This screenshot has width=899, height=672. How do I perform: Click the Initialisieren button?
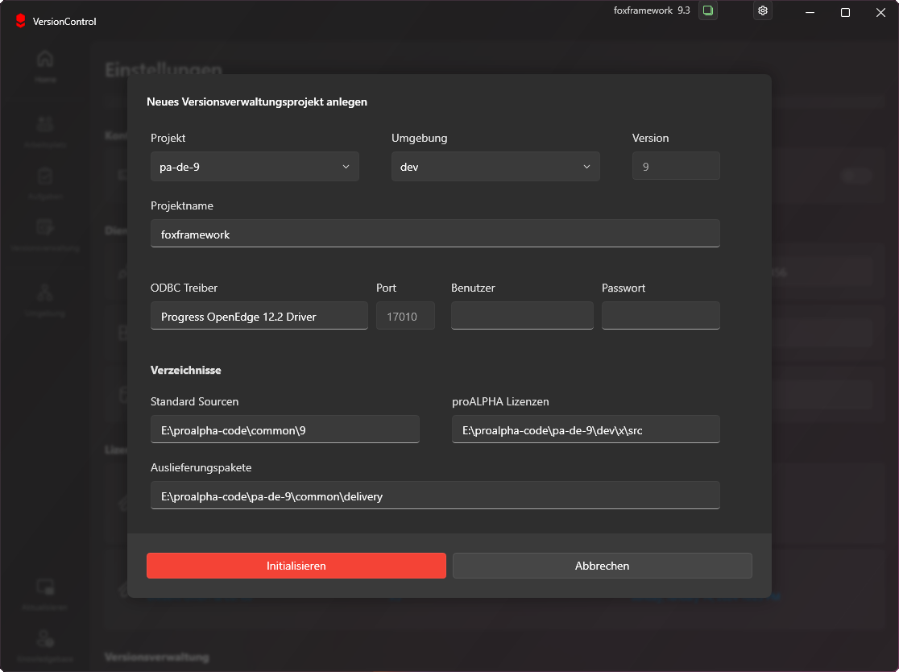click(296, 566)
